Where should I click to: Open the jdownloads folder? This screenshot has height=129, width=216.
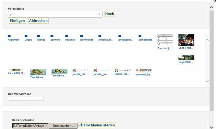[86, 38]
